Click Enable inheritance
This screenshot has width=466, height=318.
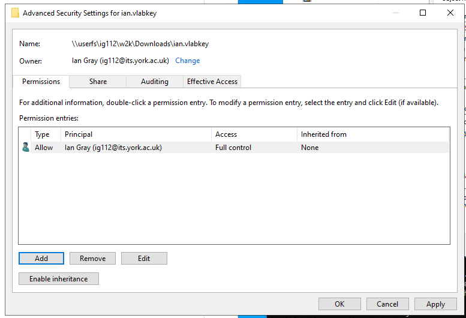(x=59, y=279)
